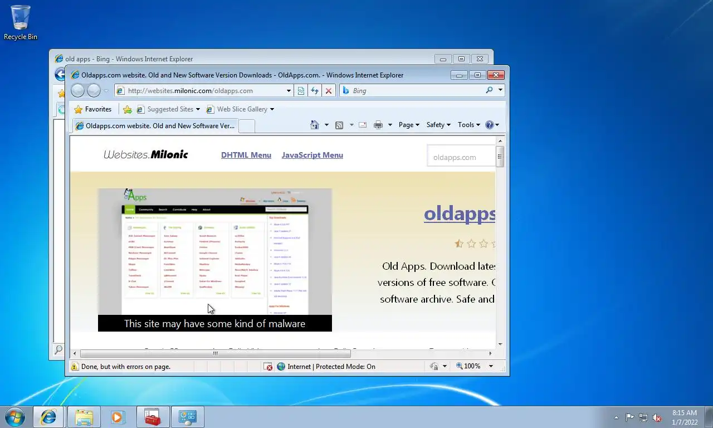713x428 pixels.
Task: Click the RSS Feeds toolbar icon
Action: coord(339,125)
